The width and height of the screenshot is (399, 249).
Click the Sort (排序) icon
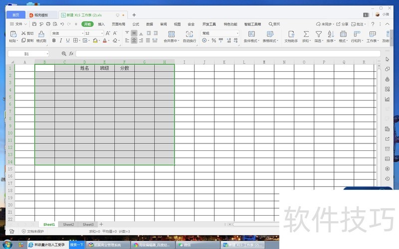coord(330,34)
